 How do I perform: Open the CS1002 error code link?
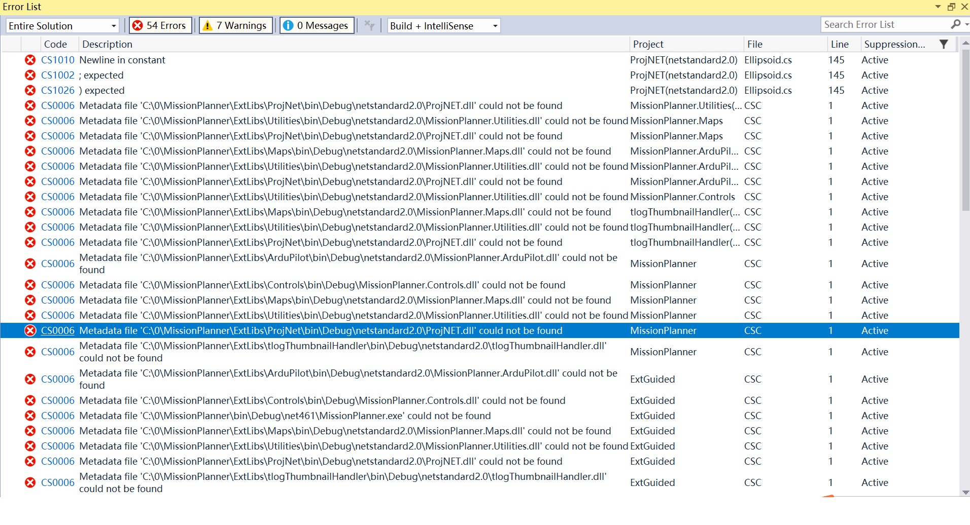58,75
